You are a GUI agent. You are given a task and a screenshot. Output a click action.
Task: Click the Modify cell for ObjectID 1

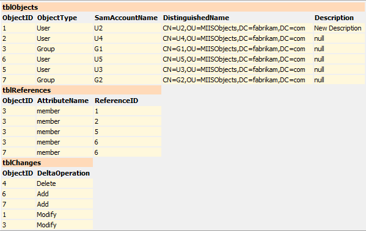[64, 215]
